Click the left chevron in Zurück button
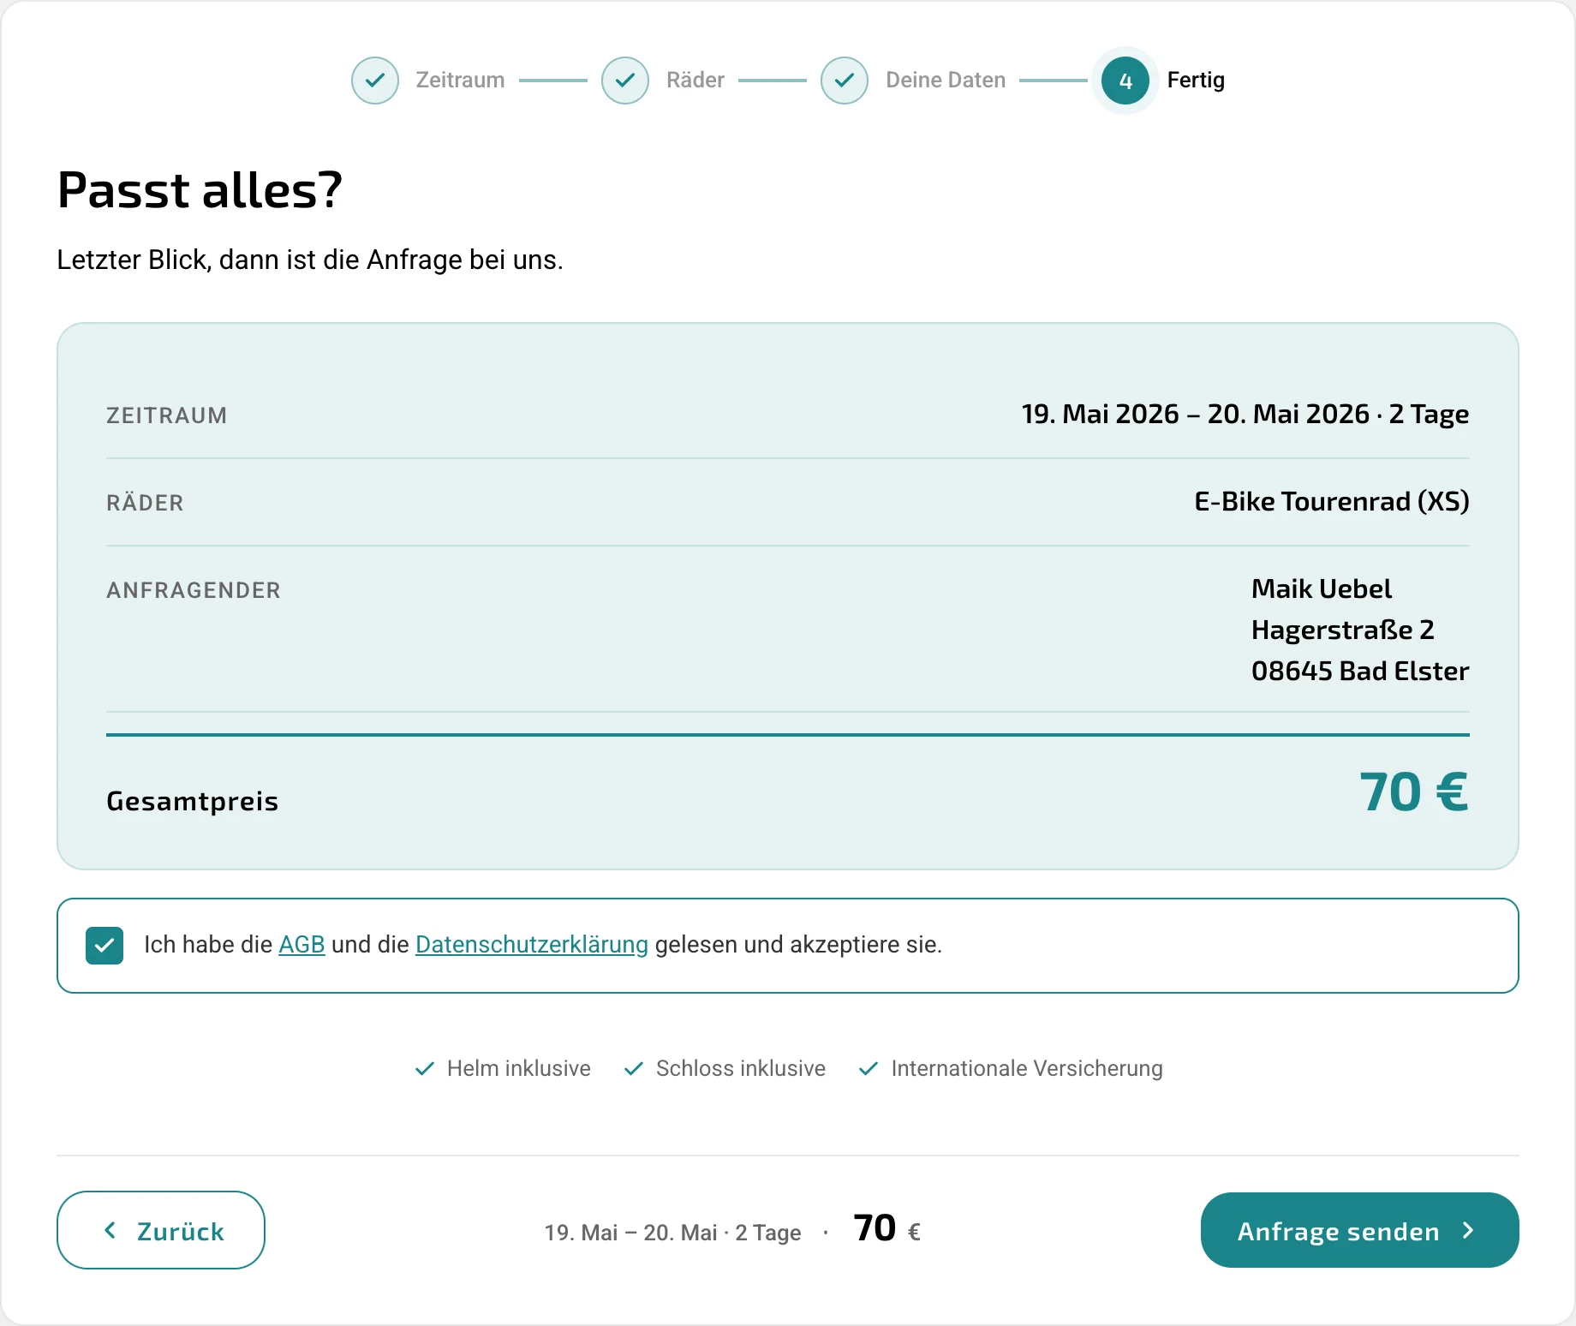1576x1326 pixels. click(x=110, y=1230)
